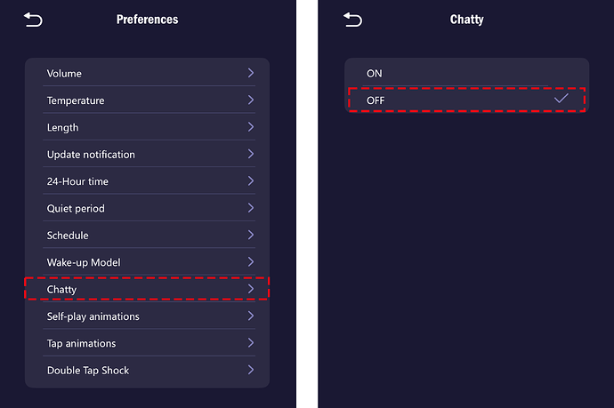This screenshot has width=614, height=408.
Task: Open the Quiet period setting
Action: pos(148,208)
